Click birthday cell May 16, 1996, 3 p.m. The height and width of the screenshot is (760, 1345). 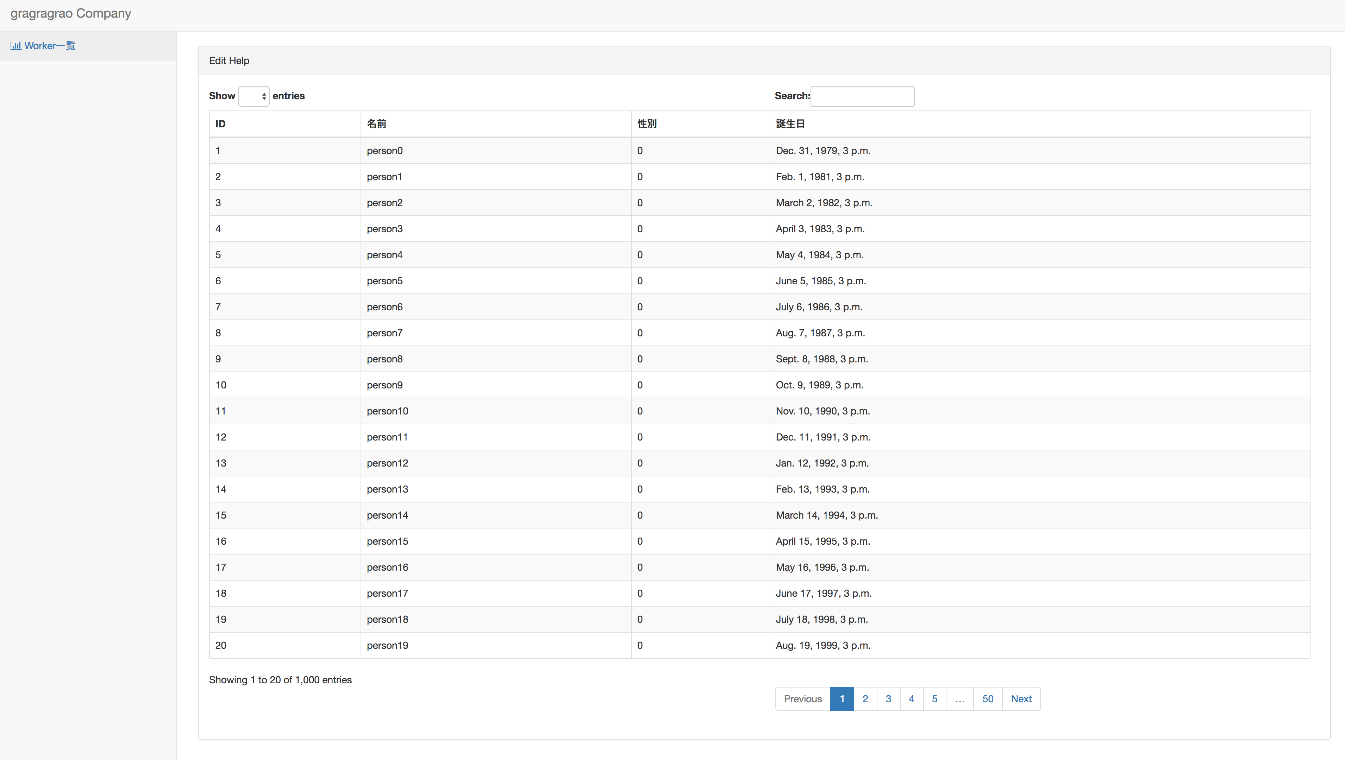pyautogui.click(x=1040, y=568)
